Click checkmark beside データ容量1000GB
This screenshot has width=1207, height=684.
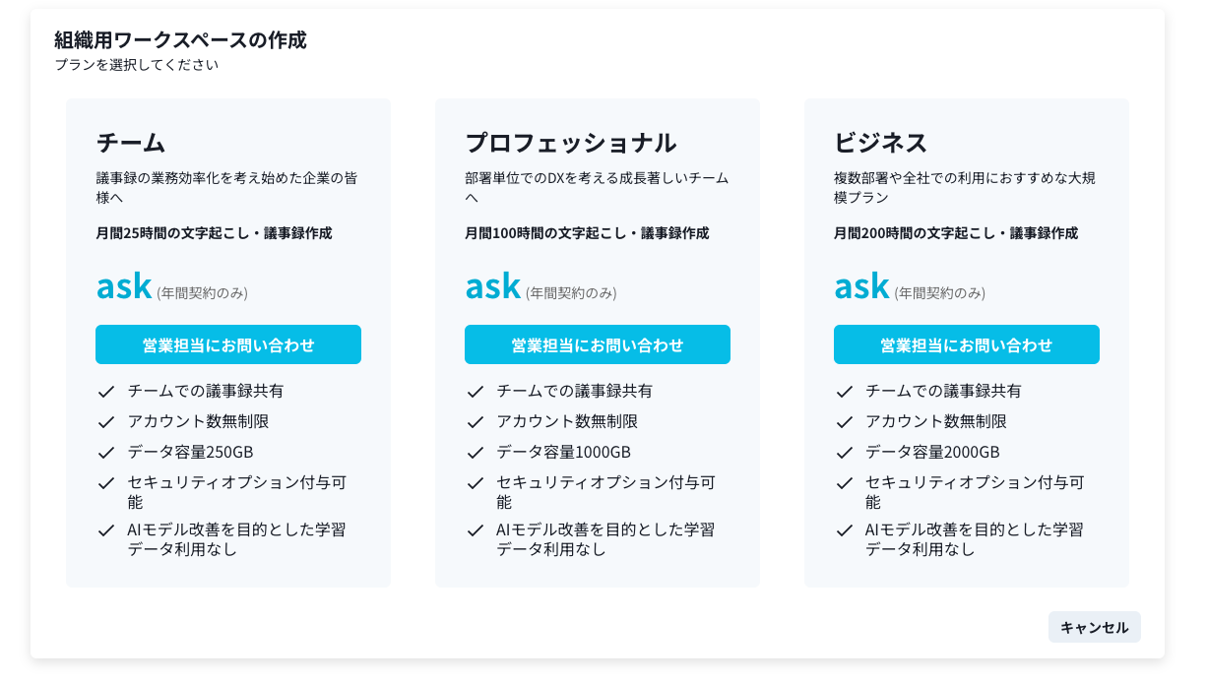click(x=476, y=453)
